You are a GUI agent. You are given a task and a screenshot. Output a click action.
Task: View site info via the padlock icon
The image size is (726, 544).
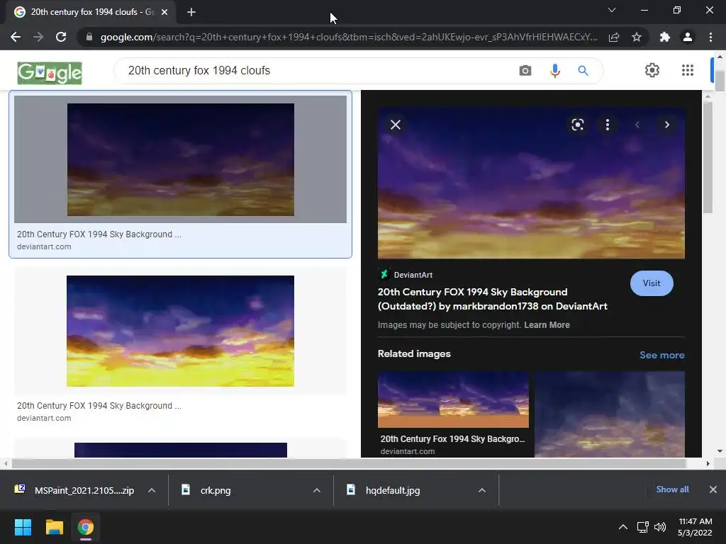click(x=89, y=37)
